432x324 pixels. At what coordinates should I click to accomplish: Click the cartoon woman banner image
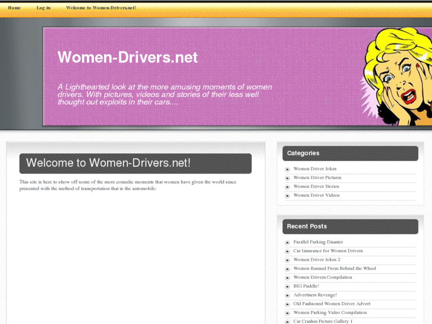tap(395, 76)
